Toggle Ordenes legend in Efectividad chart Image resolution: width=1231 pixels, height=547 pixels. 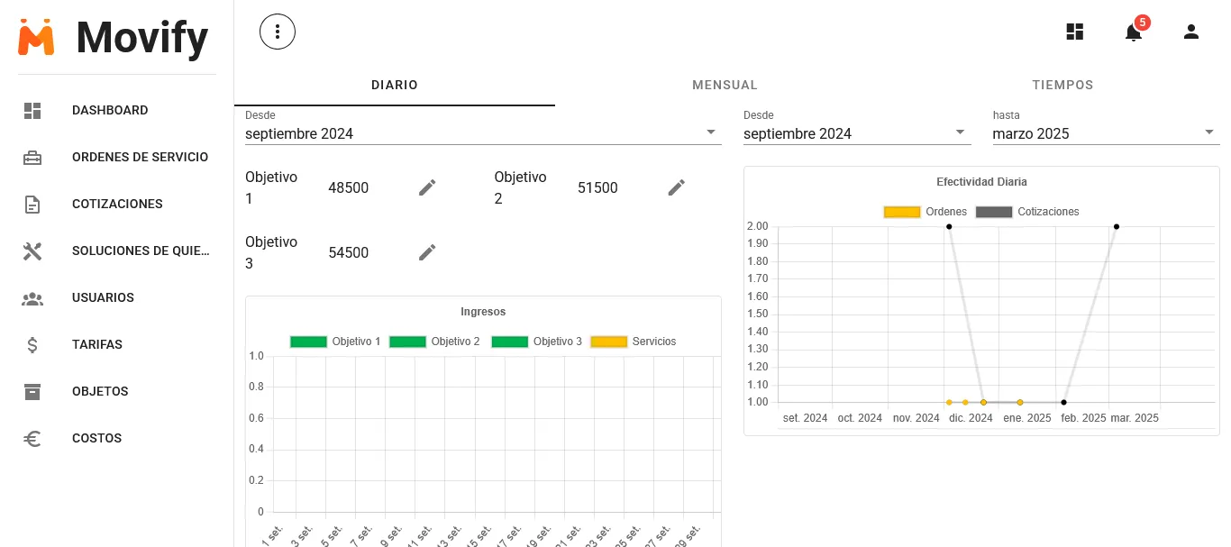pos(925,212)
